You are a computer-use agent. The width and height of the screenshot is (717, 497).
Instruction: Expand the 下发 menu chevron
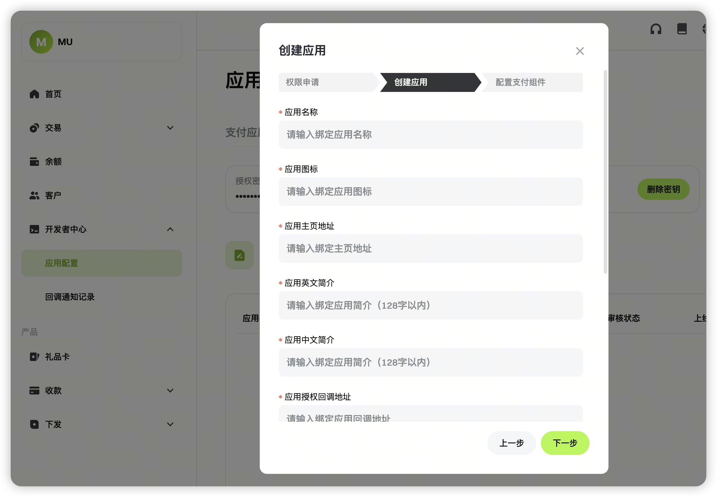point(170,424)
